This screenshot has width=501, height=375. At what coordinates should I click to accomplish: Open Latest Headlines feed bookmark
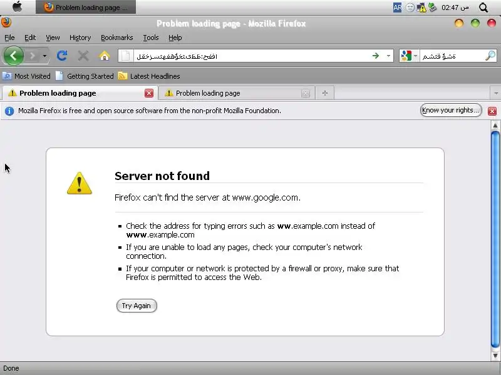click(x=149, y=76)
